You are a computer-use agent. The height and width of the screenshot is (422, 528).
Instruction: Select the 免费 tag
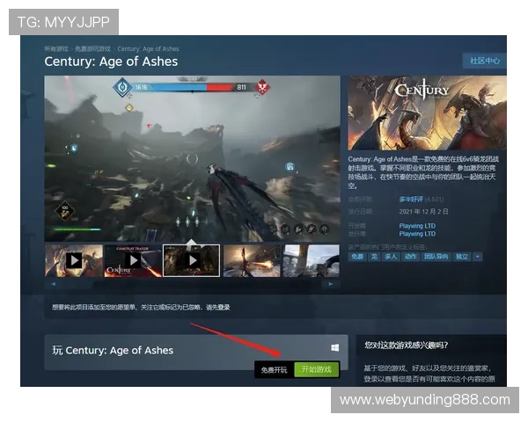point(357,257)
